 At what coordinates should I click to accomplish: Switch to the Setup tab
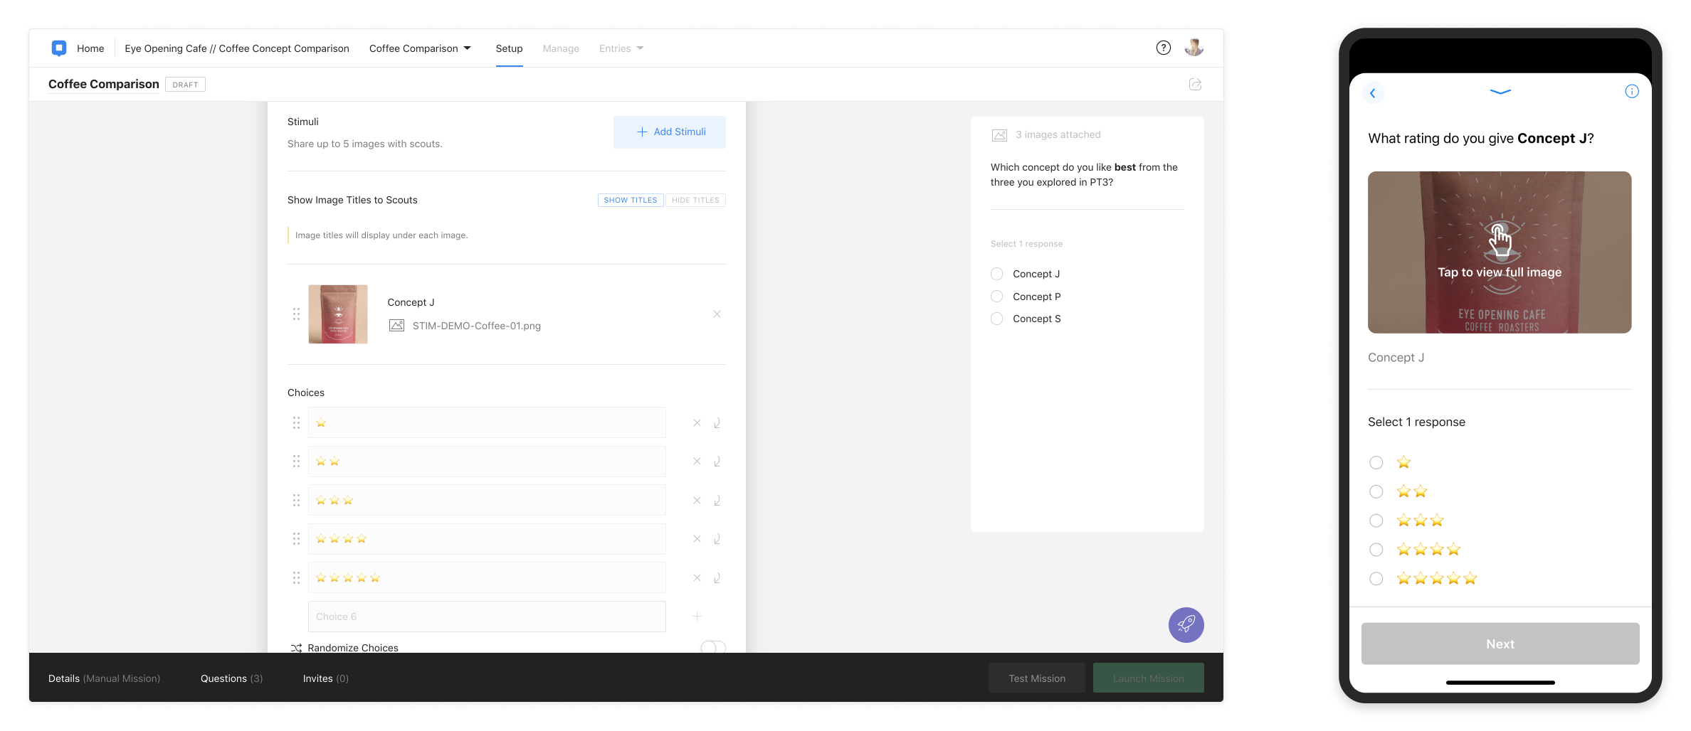click(510, 48)
